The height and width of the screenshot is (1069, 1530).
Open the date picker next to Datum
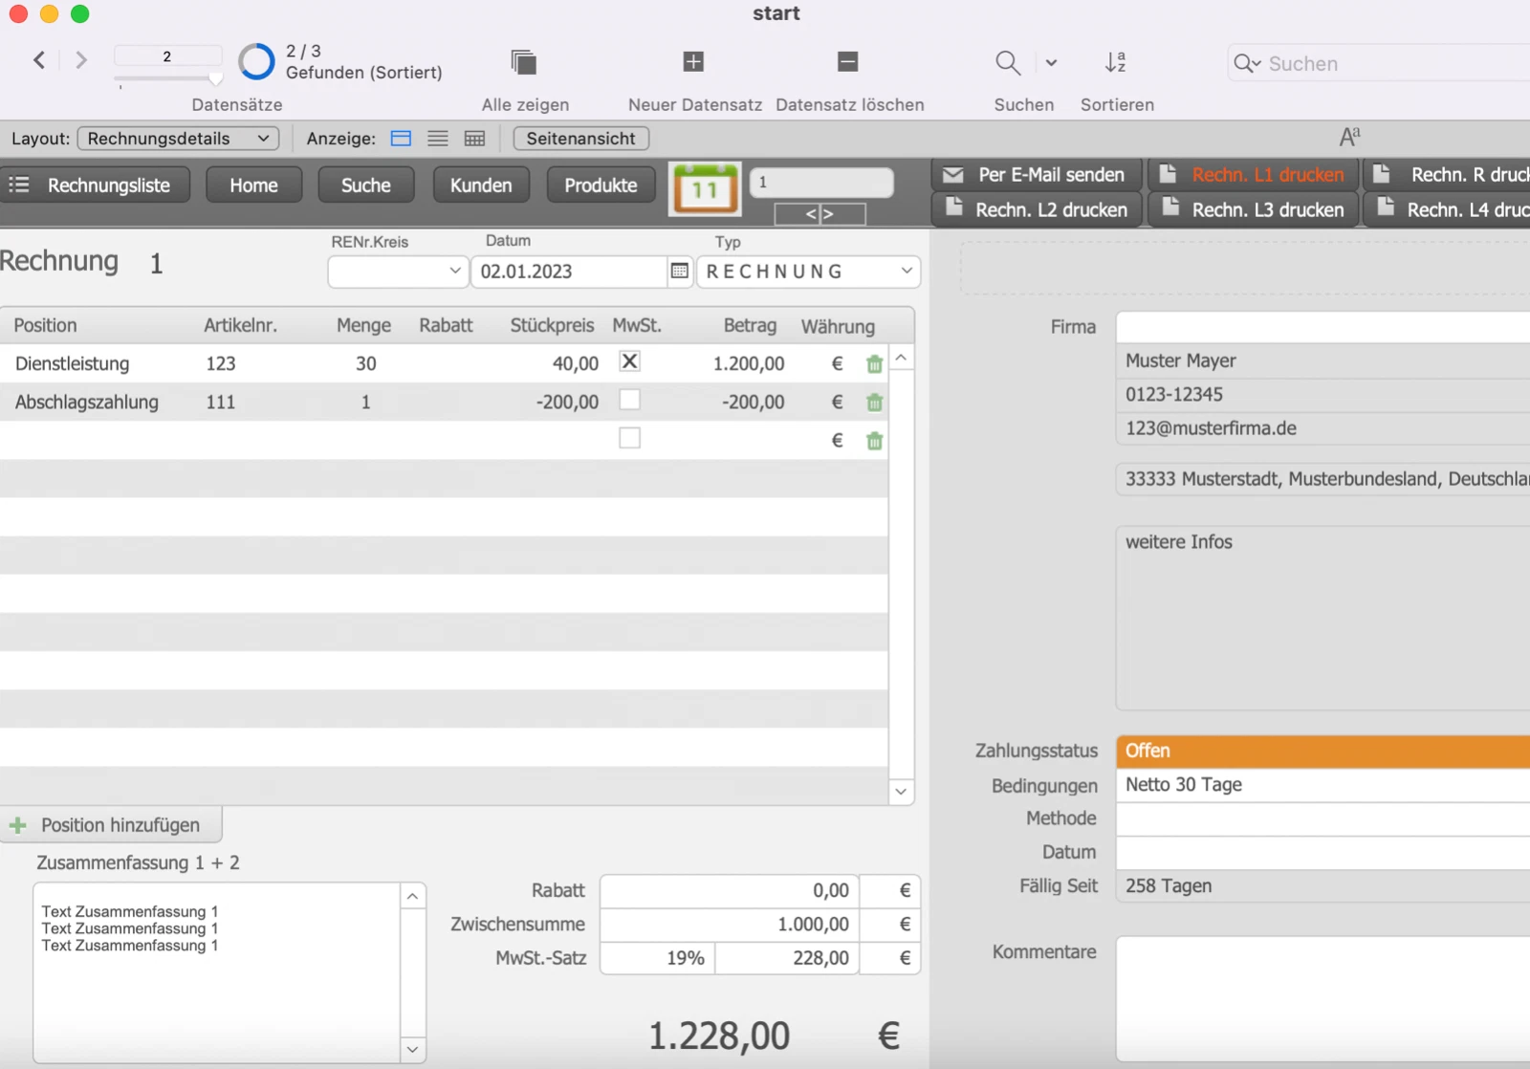(x=679, y=272)
